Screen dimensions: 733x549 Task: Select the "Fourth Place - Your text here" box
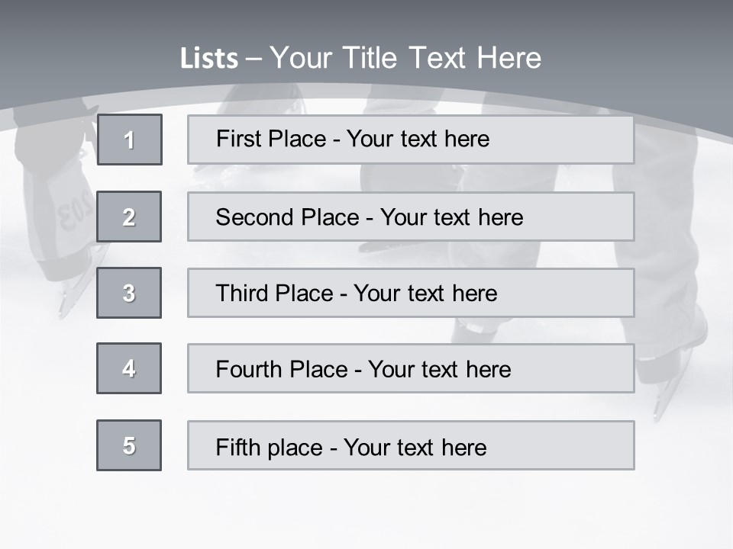411,369
